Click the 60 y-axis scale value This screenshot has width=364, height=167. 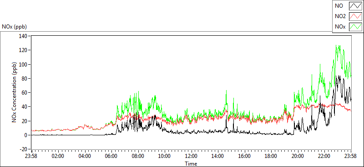pos(25,93)
